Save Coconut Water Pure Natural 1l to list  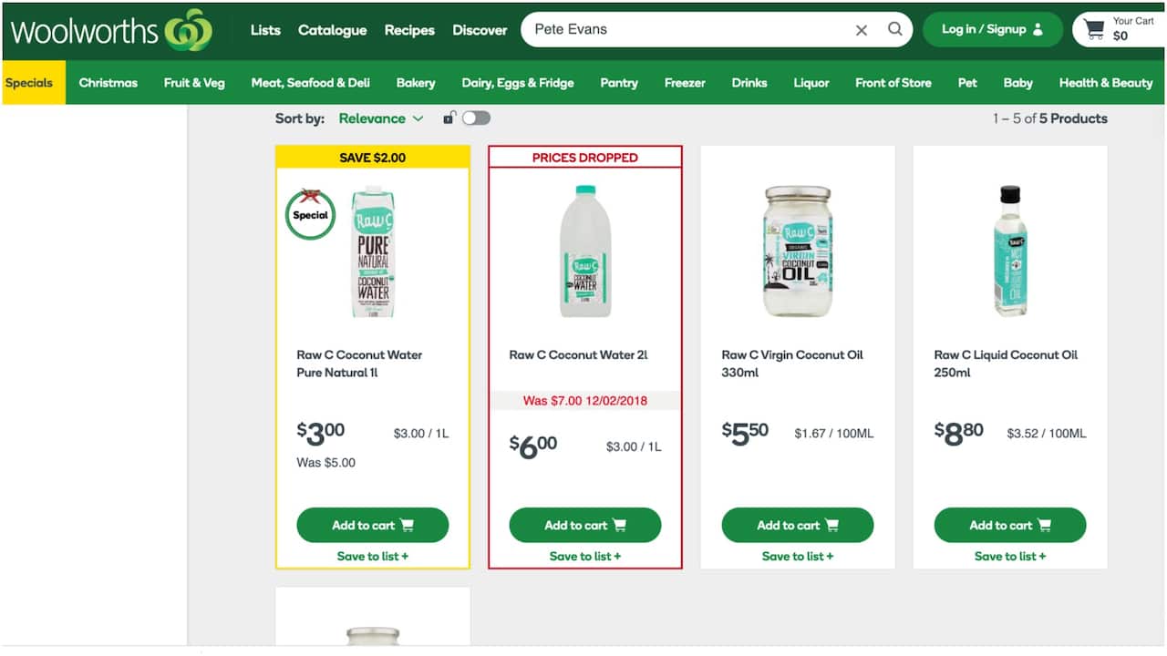click(372, 556)
